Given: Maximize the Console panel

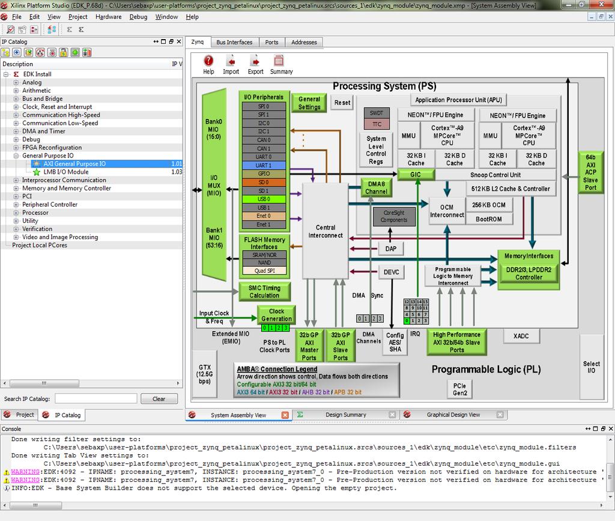Looking at the screenshot, I should tap(595, 429).
